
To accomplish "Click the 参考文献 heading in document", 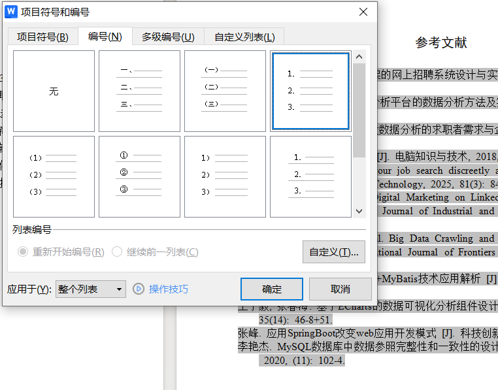I will (x=441, y=42).
